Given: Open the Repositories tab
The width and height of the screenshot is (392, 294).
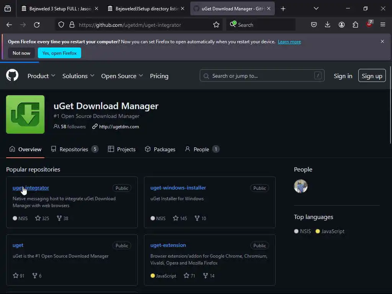Looking at the screenshot, I should click(x=75, y=149).
